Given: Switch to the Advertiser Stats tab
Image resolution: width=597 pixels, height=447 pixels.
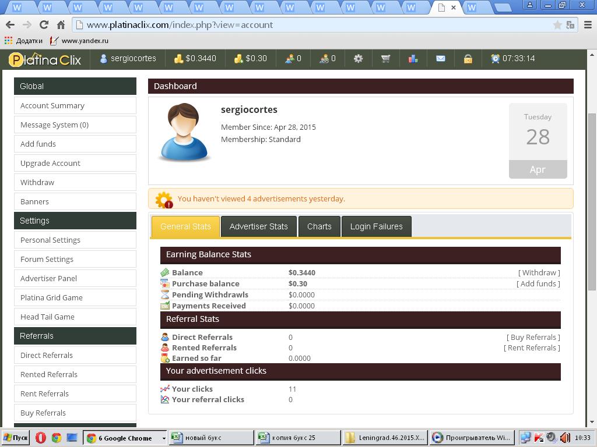Looking at the screenshot, I should 258,226.
